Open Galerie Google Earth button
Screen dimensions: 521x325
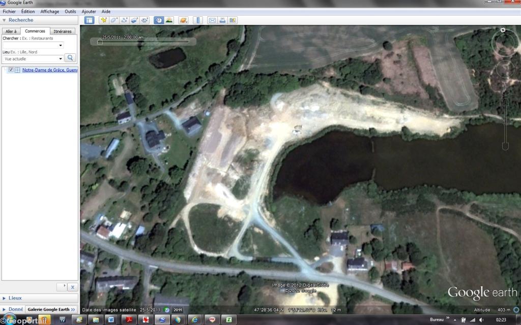tap(51, 309)
